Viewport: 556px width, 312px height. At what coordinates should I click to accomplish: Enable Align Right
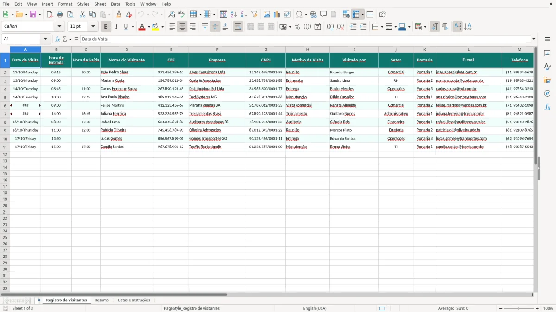tap(192, 27)
